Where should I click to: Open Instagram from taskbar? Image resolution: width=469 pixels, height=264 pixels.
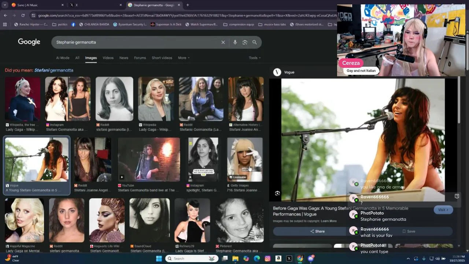pos(267,258)
